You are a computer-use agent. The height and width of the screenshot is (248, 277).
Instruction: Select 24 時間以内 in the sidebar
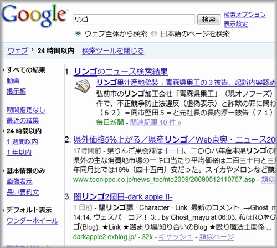(x=24, y=131)
